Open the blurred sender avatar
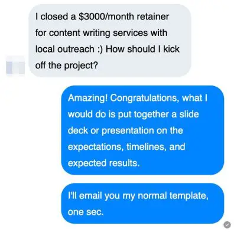 point(15,65)
